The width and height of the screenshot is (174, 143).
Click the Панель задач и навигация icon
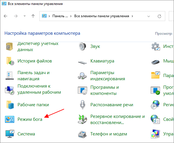pyautogui.click(x=10, y=76)
